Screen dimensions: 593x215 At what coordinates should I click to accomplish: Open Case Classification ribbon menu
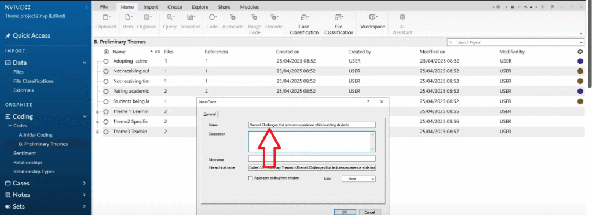(x=304, y=24)
